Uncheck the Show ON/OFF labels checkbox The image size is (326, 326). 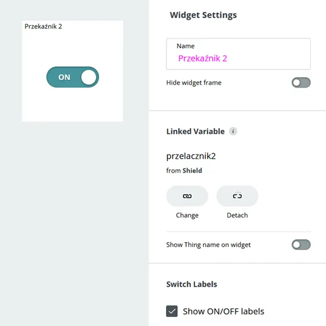[x=171, y=311]
